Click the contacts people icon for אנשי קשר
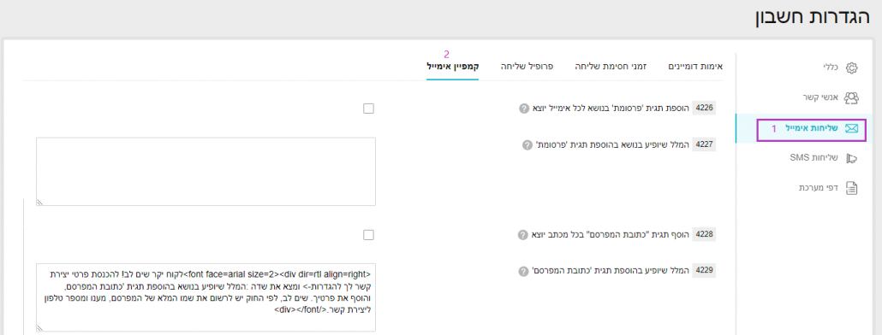The height and width of the screenshot is (335, 882). 852,97
